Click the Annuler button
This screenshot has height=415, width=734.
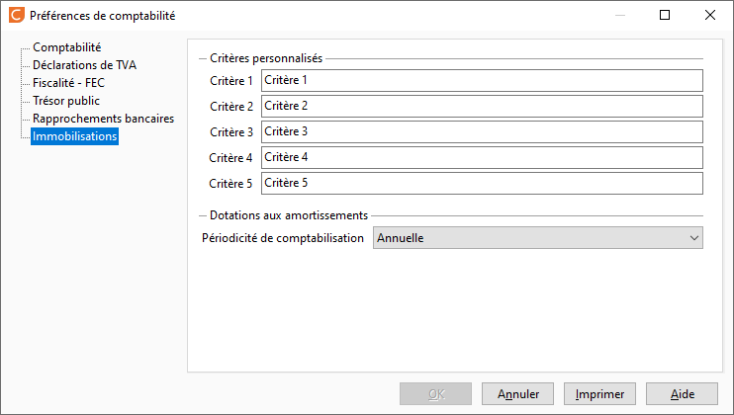pyautogui.click(x=517, y=394)
